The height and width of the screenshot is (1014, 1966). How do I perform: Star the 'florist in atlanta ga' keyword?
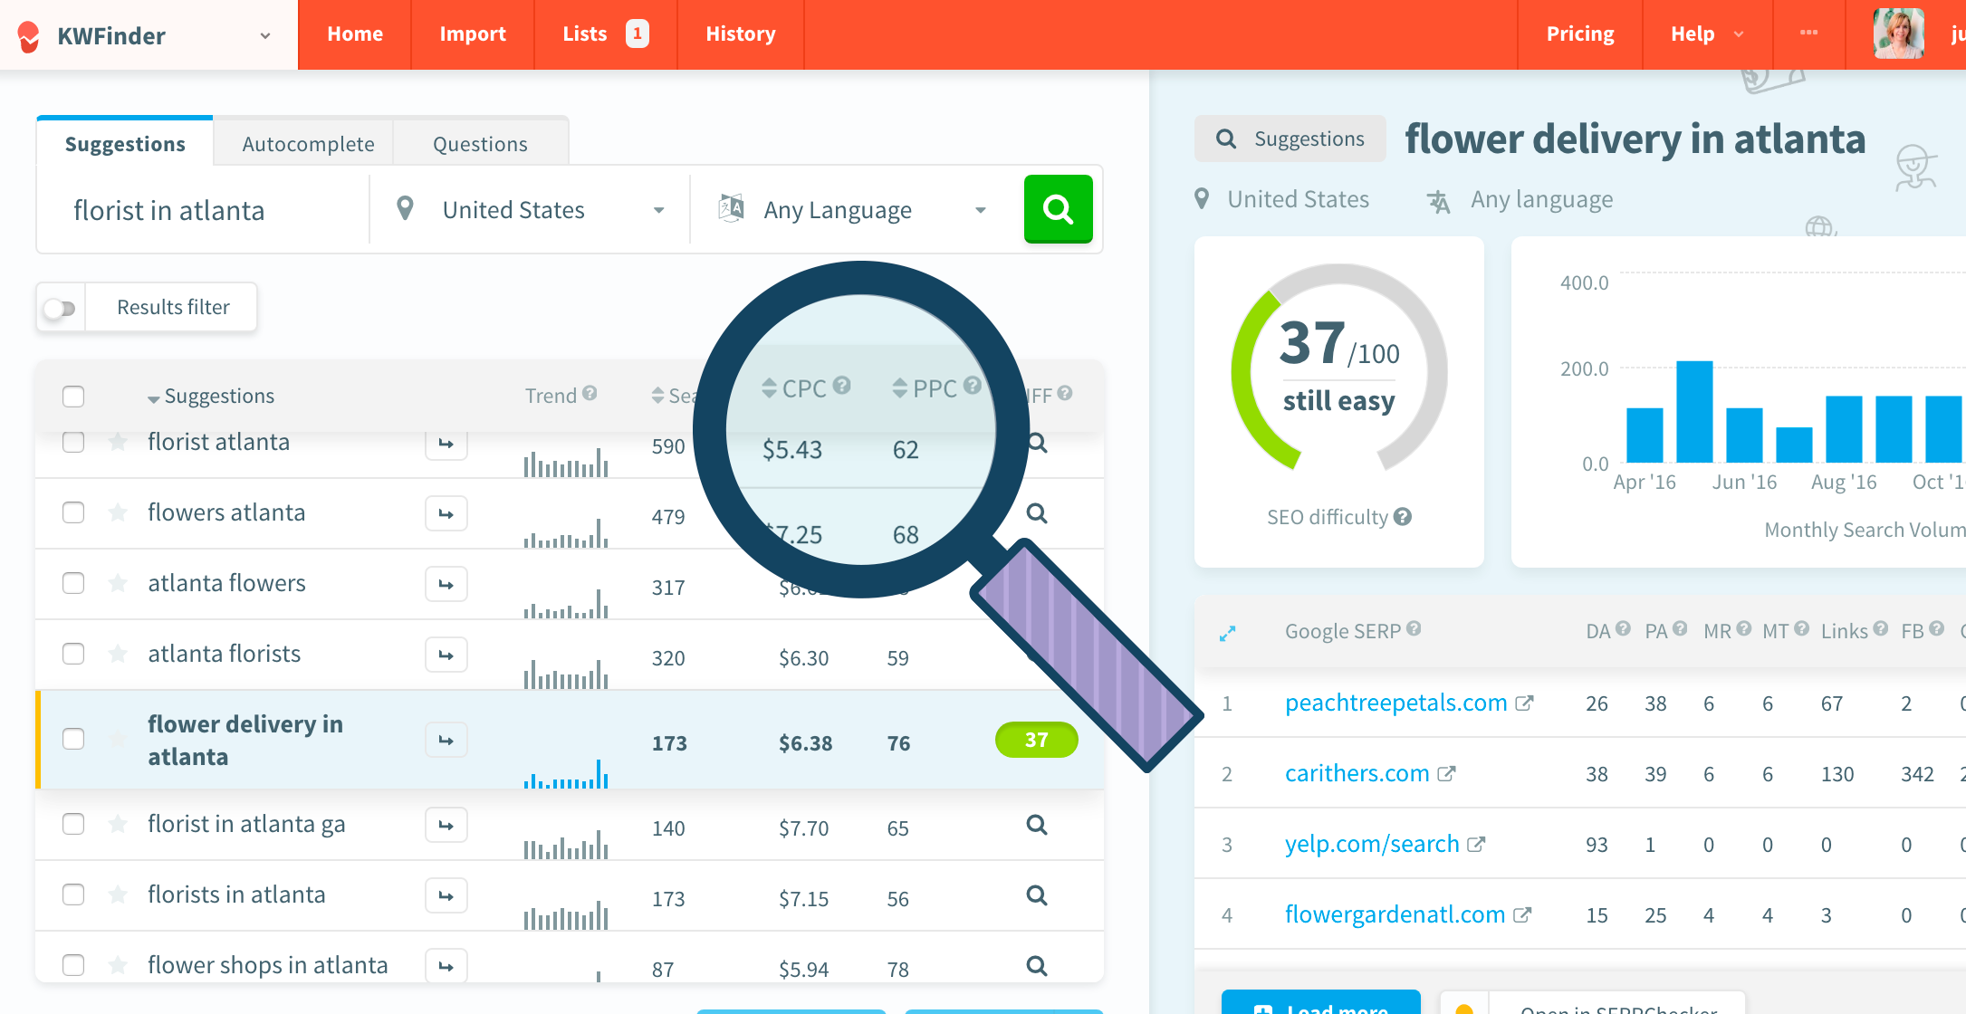118,824
